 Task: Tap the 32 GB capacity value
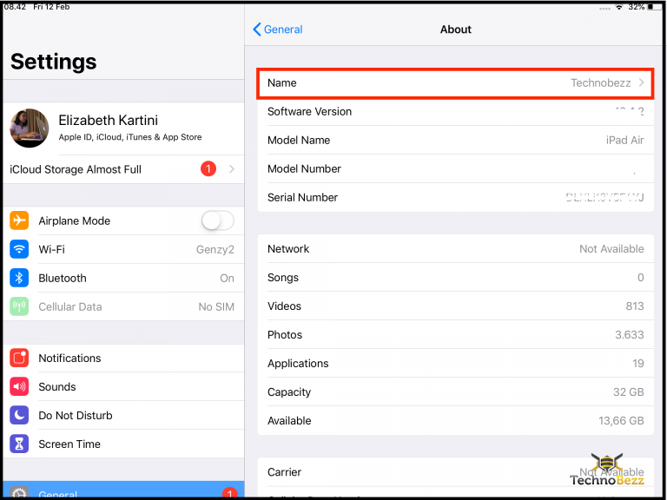pyautogui.click(x=628, y=391)
